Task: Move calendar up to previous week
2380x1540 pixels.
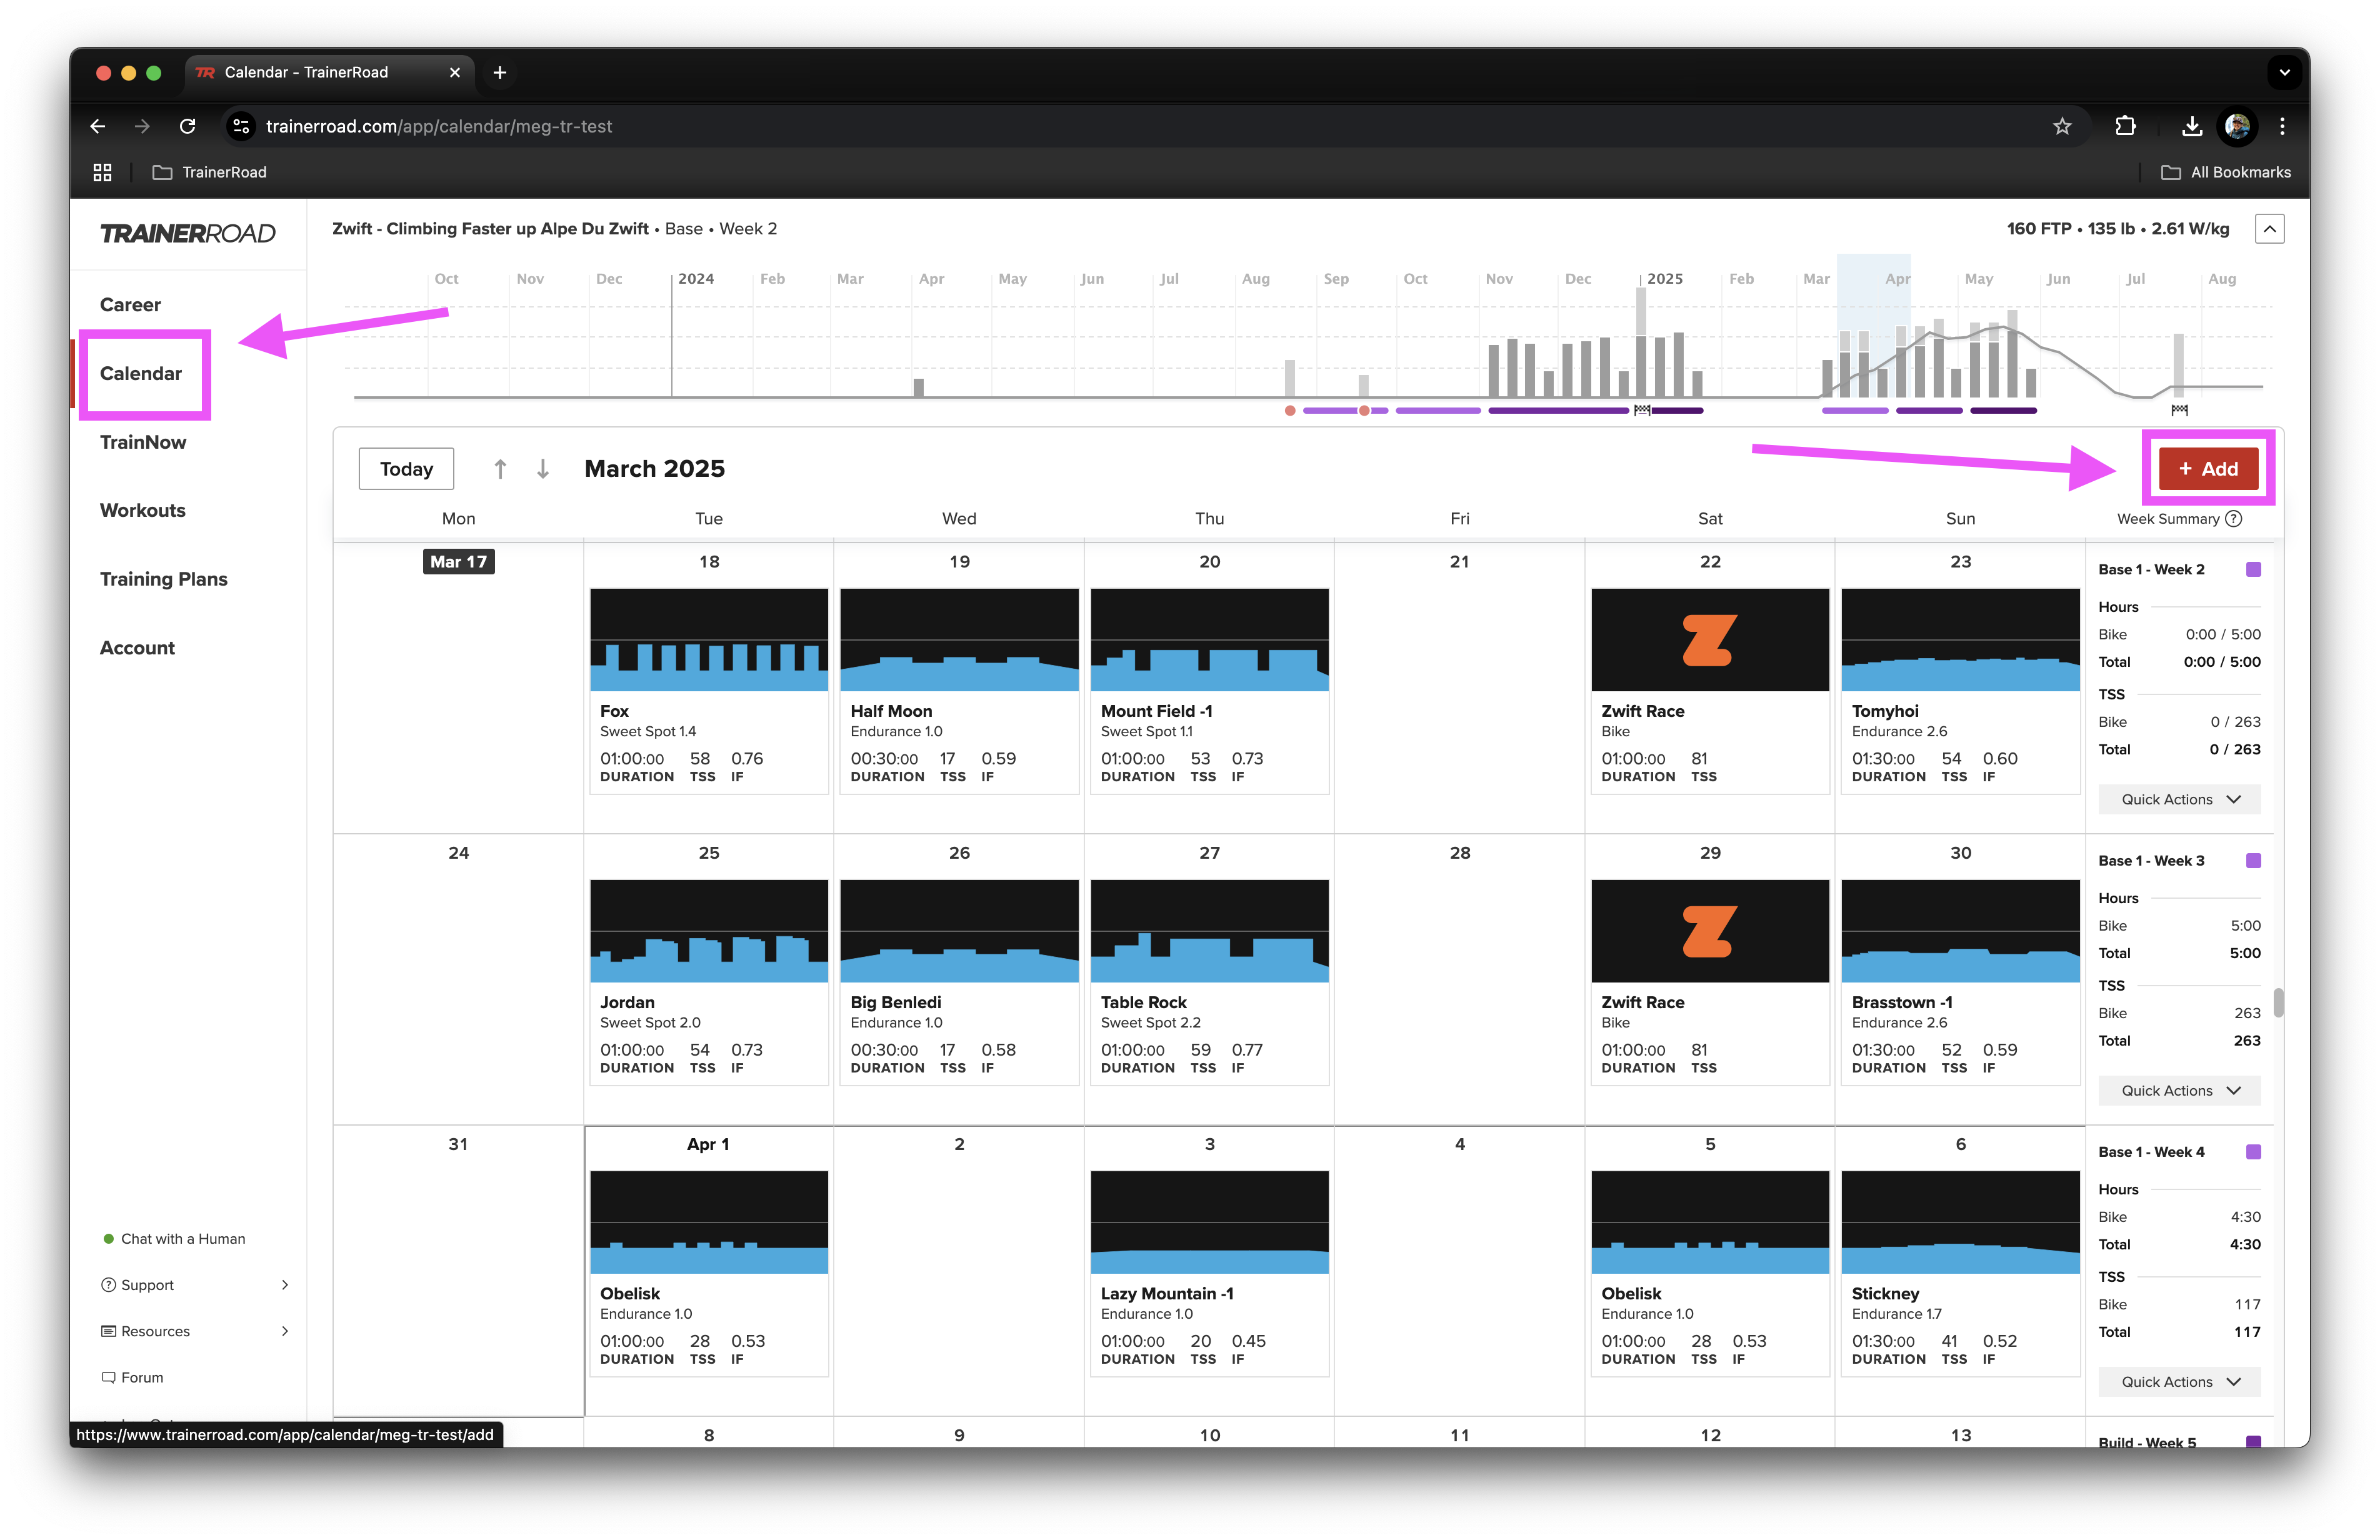Action: (x=500, y=468)
